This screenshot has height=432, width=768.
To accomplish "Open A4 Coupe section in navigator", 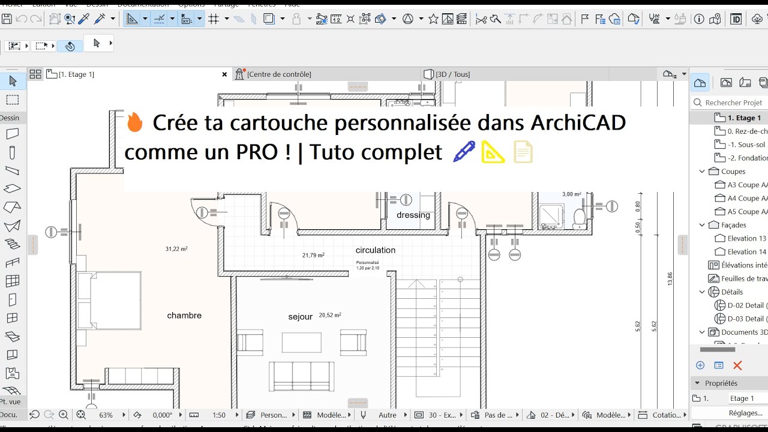I will pyautogui.click(x=740, y=198).
